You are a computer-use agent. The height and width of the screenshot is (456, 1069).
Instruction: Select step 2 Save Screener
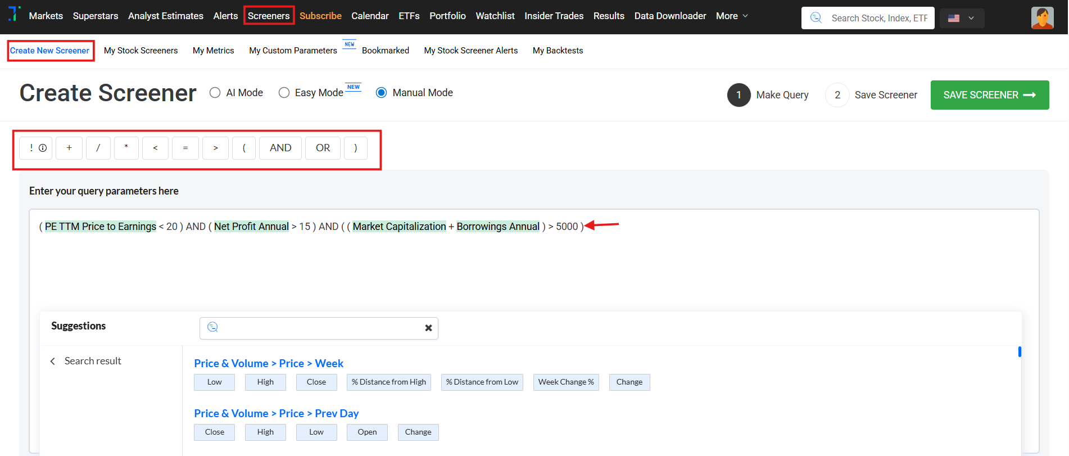point(871,95)
